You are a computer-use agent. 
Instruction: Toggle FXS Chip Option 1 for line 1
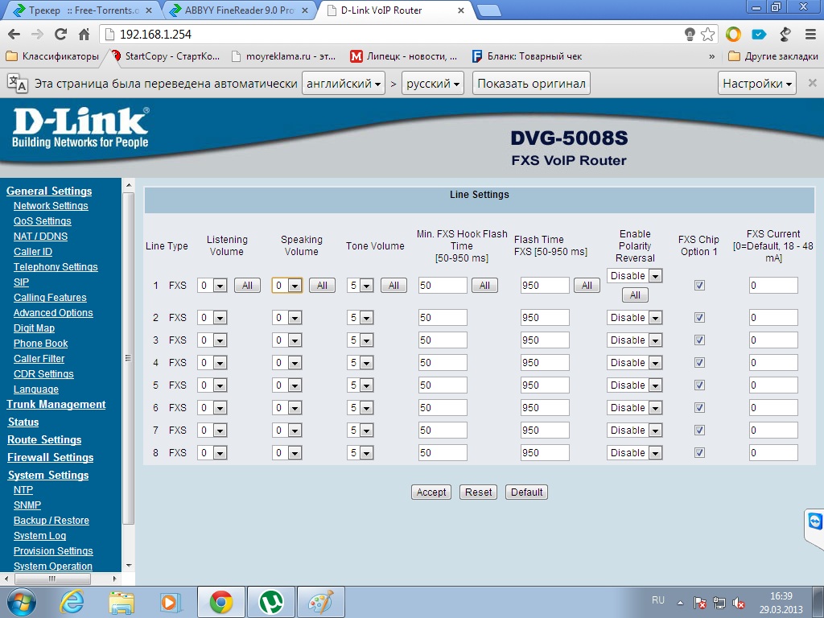click(699, 286)
